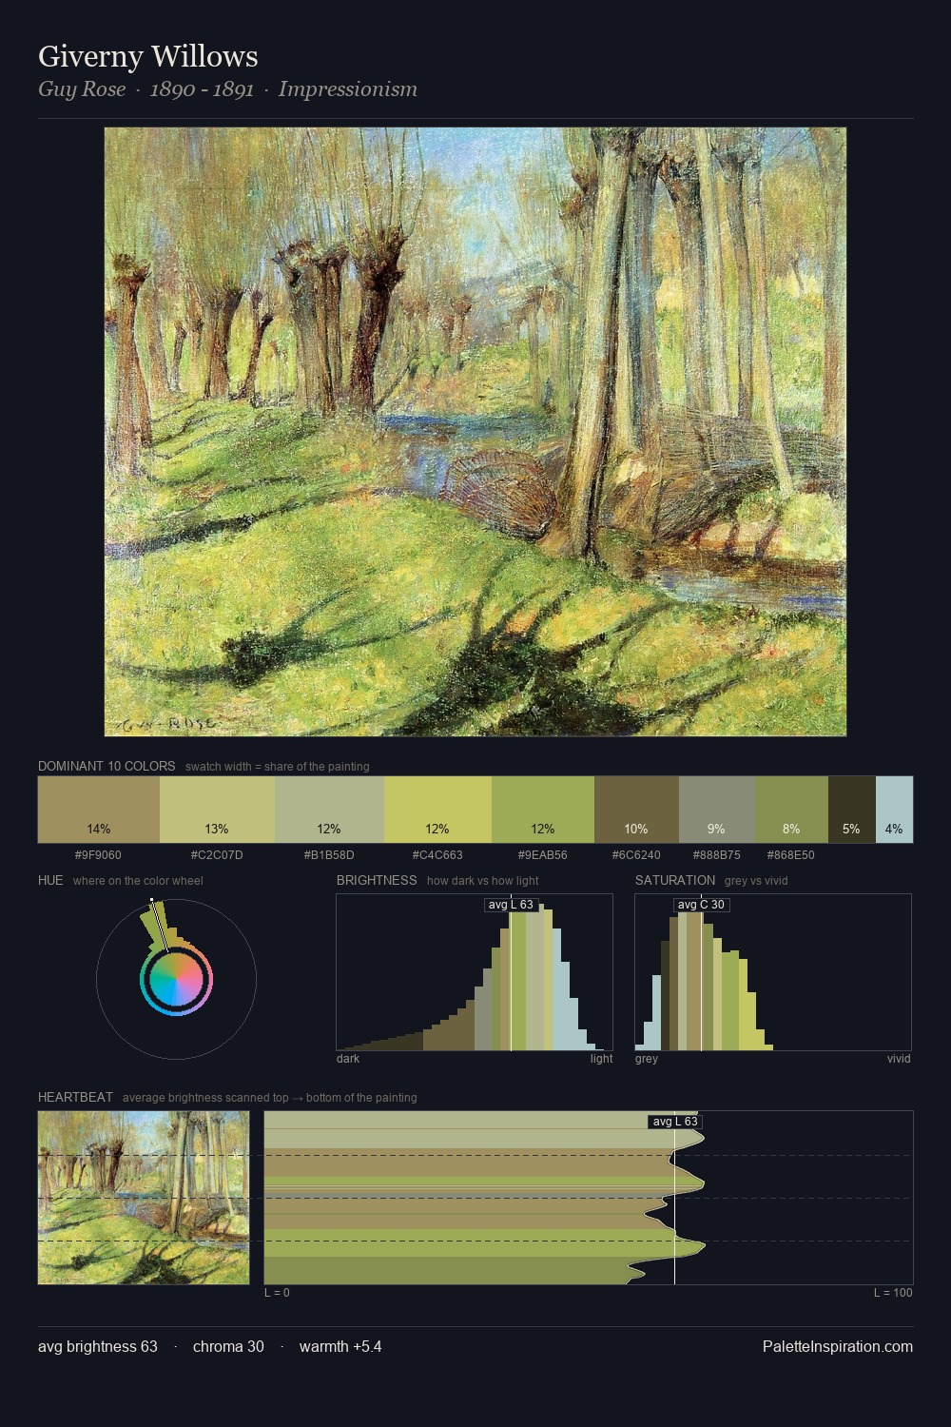Click the 'light' axis label
The width and height of the screenshot is (951, 1427).
(x=601, y=1059)
